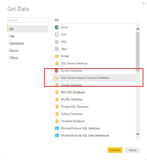Click the scroll down arrow
The height and width of the screenshot is (160, 147).
point(138,134)
